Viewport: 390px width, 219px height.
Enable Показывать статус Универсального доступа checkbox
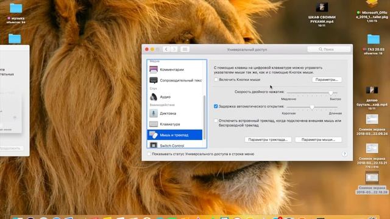click(x=149, y=154)
